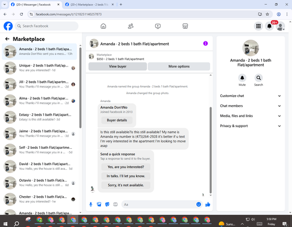Choose a GIF icon
The height and width of the screenshot is (227, 292).
click(x=116, y=204)
